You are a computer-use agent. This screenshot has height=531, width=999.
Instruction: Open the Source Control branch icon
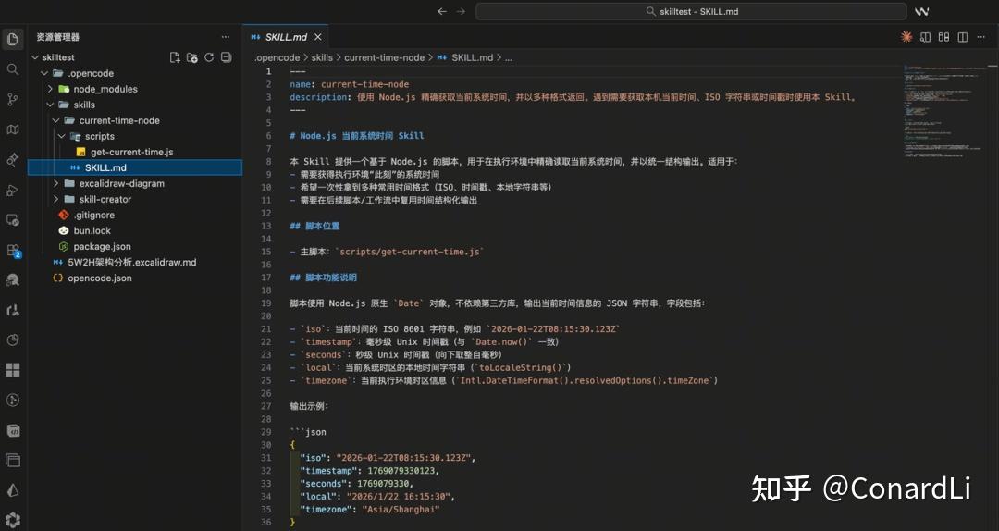tap(12, 99)
